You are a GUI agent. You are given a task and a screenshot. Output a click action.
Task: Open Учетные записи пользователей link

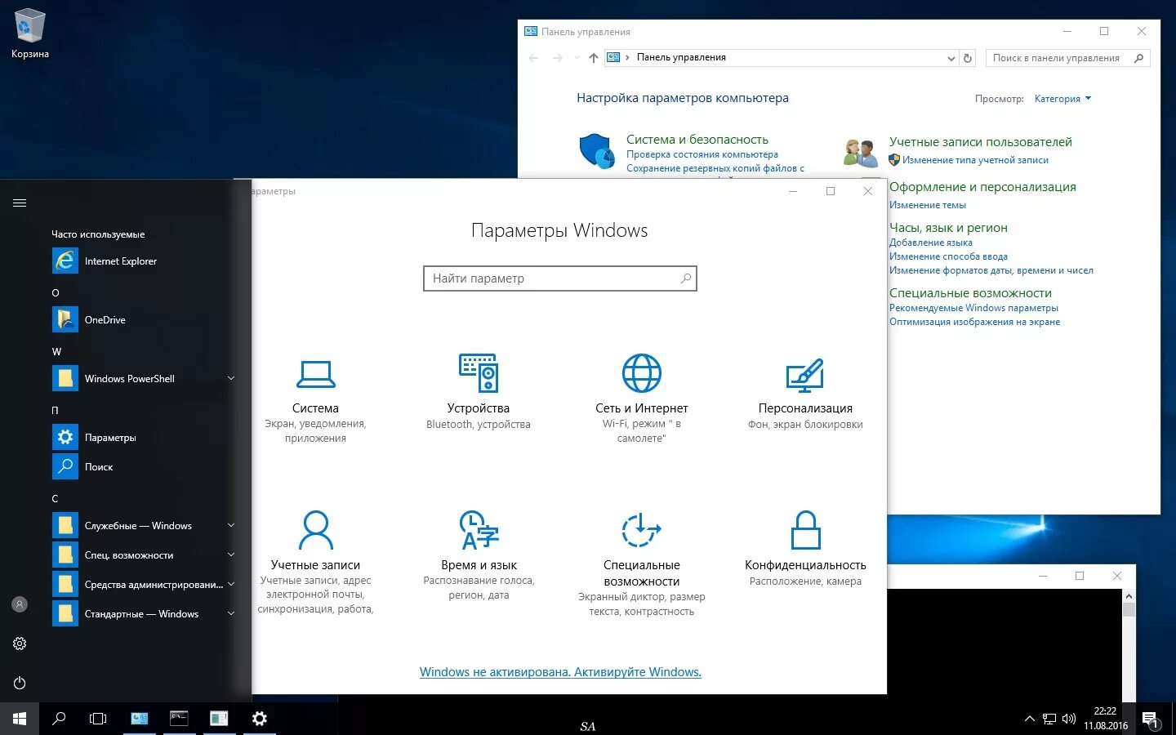[x=980, y=142]
